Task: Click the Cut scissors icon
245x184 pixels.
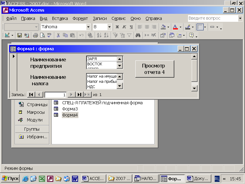Action: [x=58, y=35]
